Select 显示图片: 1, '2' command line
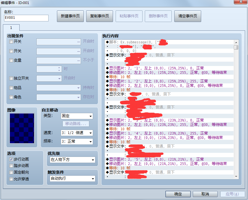 click(169, 81)
